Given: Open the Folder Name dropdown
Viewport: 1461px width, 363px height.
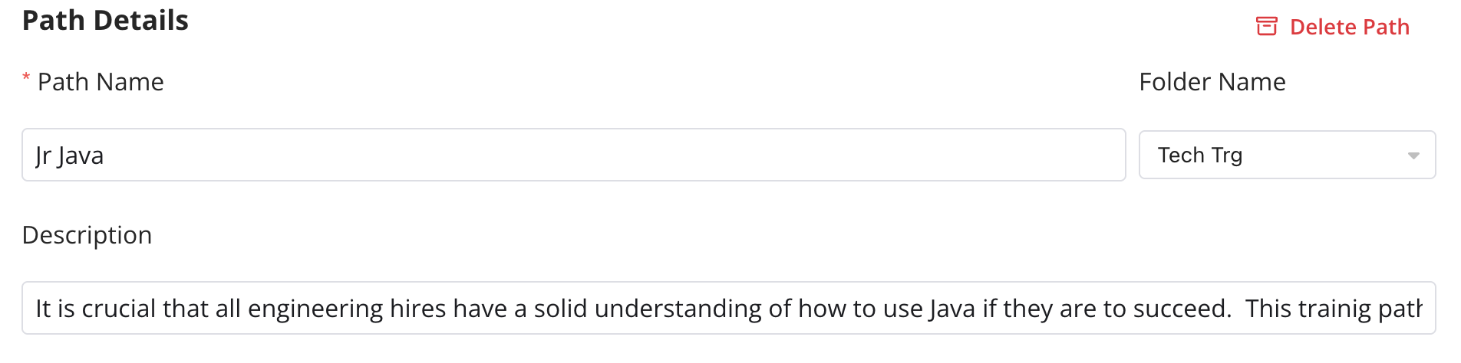Looking at the screenshot, I should tap(1287, 155).
